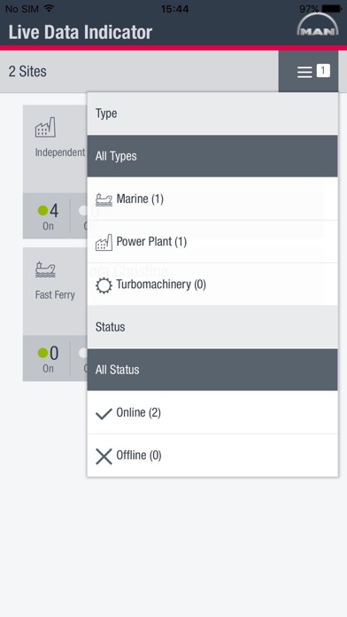
Task: Select the All Types filter option
Action: [212, 156]
